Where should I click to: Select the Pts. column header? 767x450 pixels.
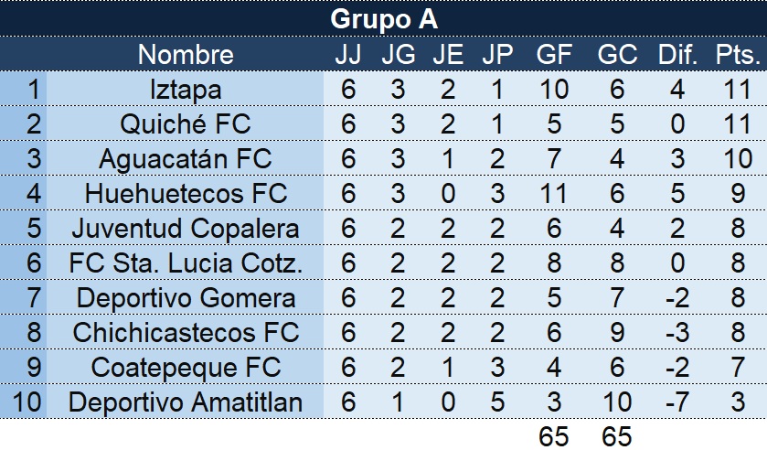(738, 54)
